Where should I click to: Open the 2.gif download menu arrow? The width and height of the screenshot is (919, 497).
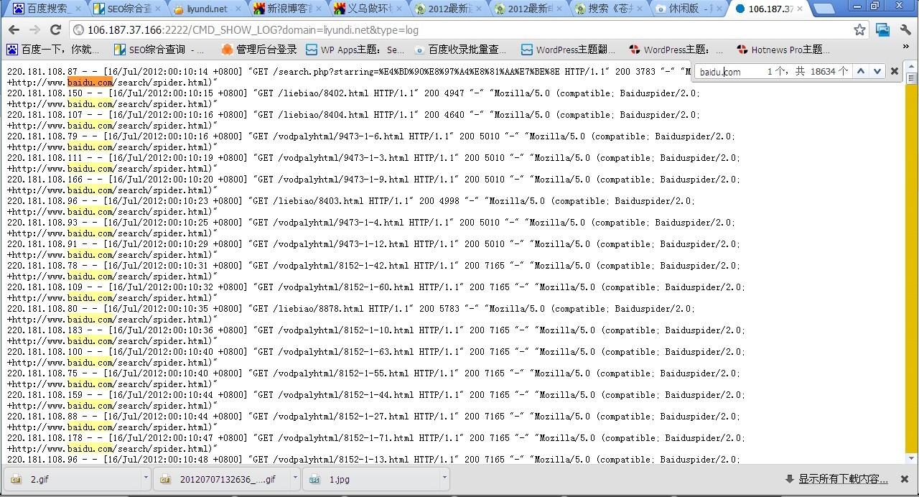(x=146, y=477)
